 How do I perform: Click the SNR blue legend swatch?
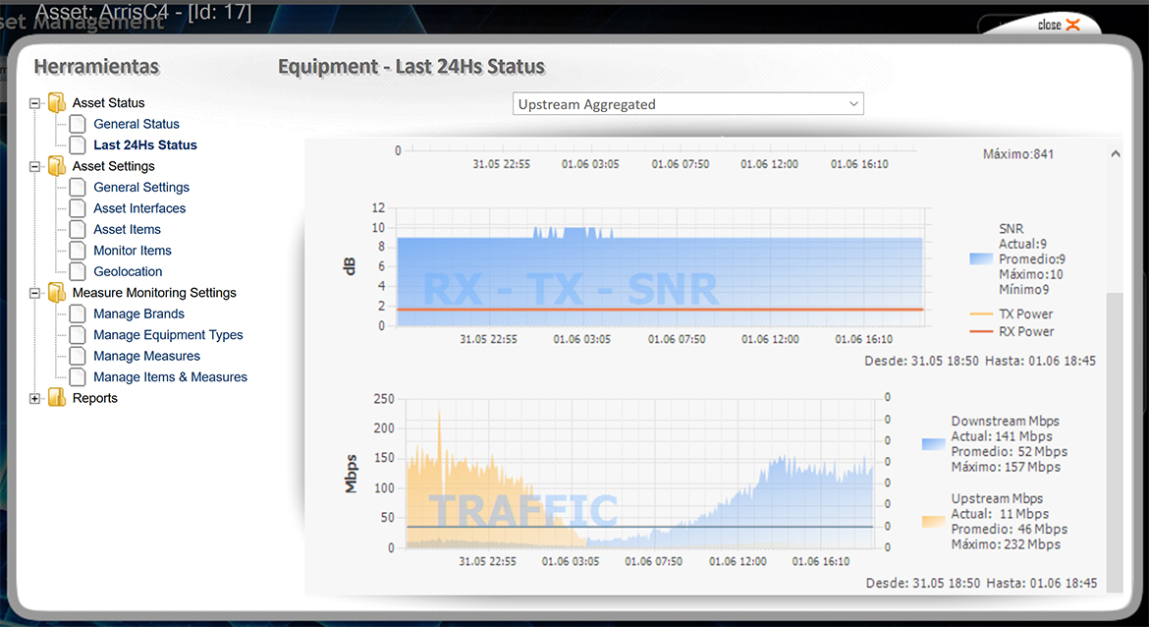pyautogui.click(x=981, y=258)
